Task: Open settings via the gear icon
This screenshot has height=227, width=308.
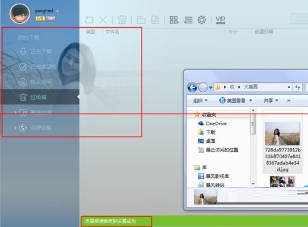Action: (x=201, y=20)
